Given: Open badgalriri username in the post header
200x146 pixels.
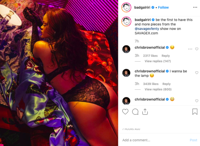Looking at the screenshot, I should [x=142, y=7].
